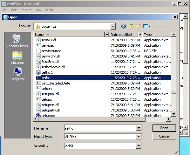Screen dimensions: 190x155
Task: Select the services.msc file name
Action: [51, 51]
